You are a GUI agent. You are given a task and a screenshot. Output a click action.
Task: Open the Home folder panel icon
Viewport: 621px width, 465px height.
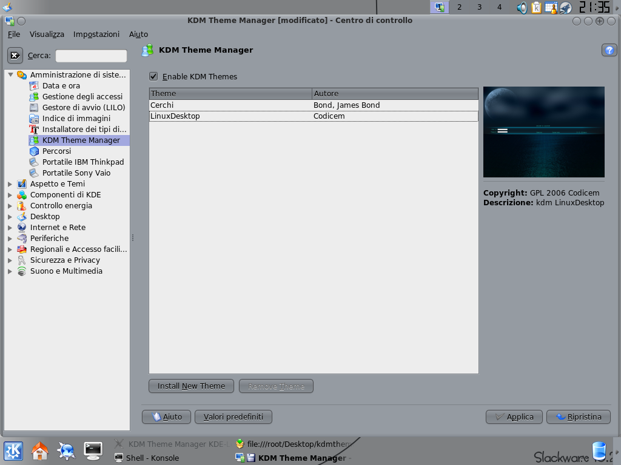(x=40, y=451)
